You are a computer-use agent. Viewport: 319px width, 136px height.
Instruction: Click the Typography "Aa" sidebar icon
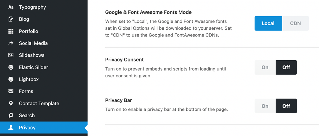pyautogui.click(x=11, y=7)
